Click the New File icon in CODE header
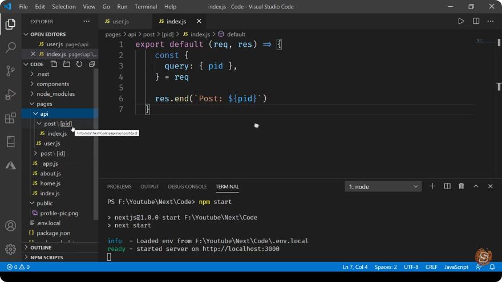Viewport: 502px width, 282px height. (54, 64)
